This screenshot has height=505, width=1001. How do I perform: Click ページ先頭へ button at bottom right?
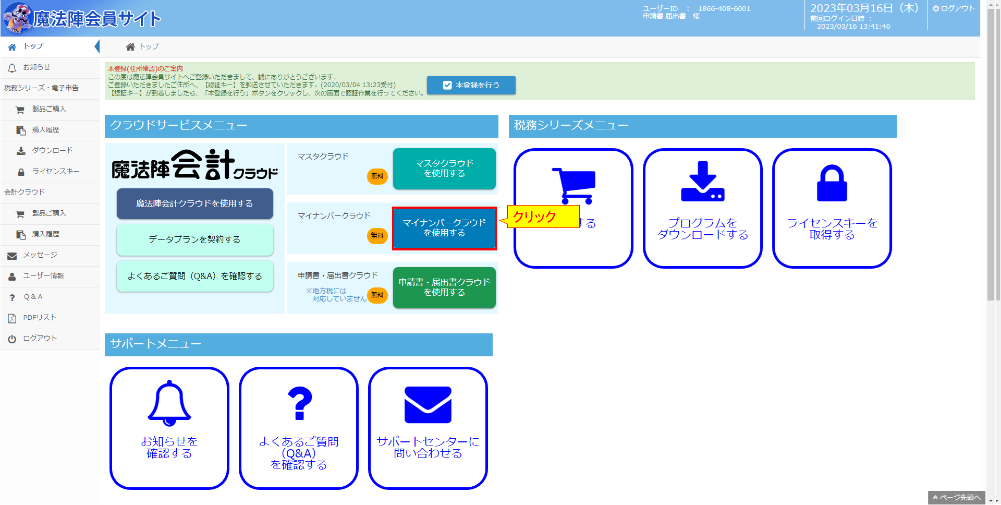957,498
